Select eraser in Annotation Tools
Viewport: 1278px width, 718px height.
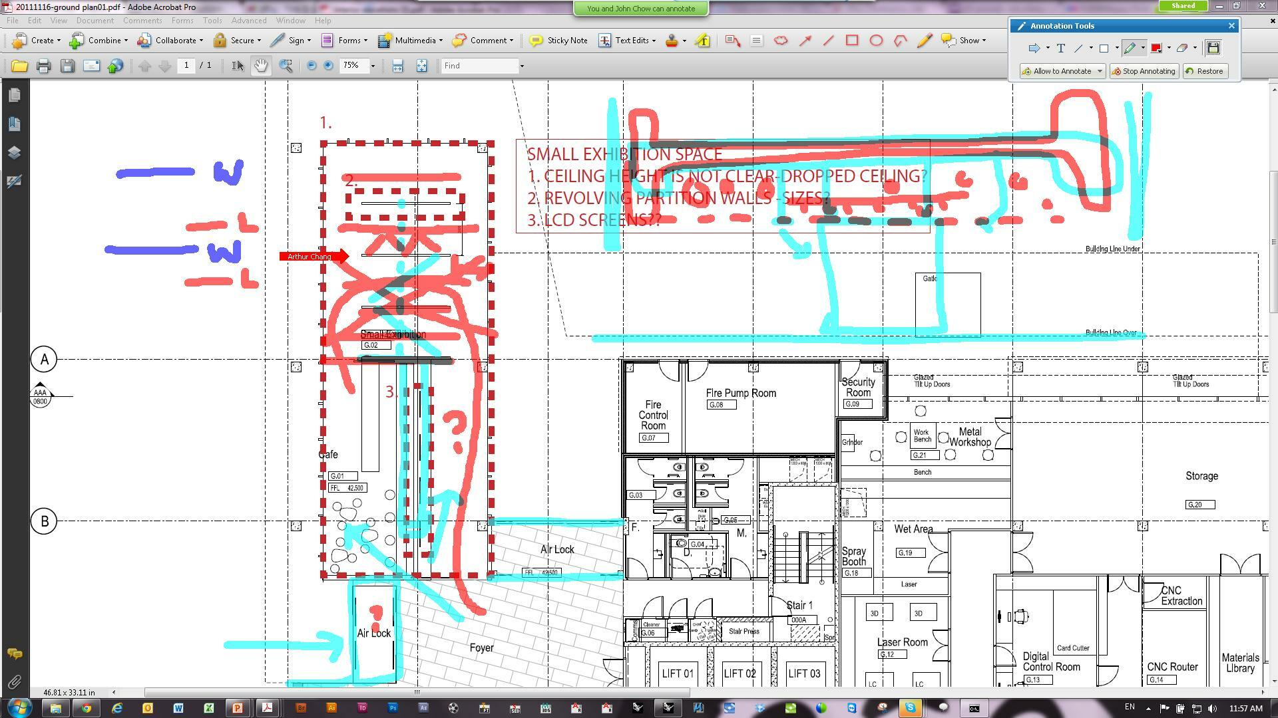[1182, 48]
